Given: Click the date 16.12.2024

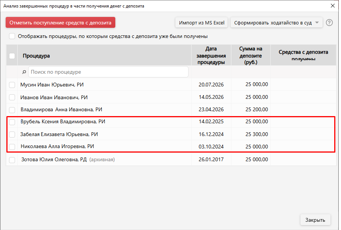Looking at the screenshot, I should click(211, 134).
